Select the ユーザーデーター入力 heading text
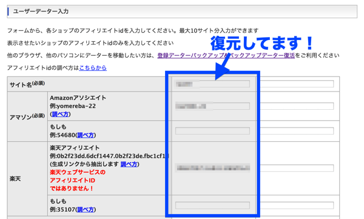 coord(41,12)
